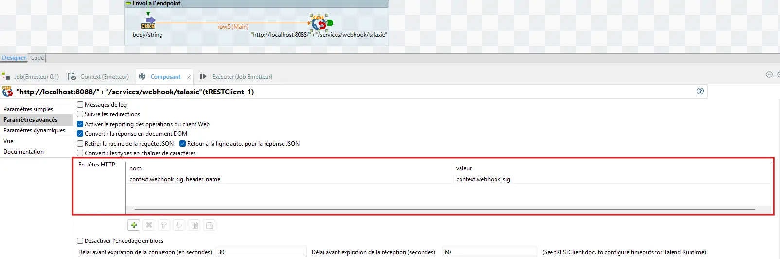This screenshot has width=780, height=259.
Task: Click the green output connector on tRESTClient
Action: click(330, 23)
